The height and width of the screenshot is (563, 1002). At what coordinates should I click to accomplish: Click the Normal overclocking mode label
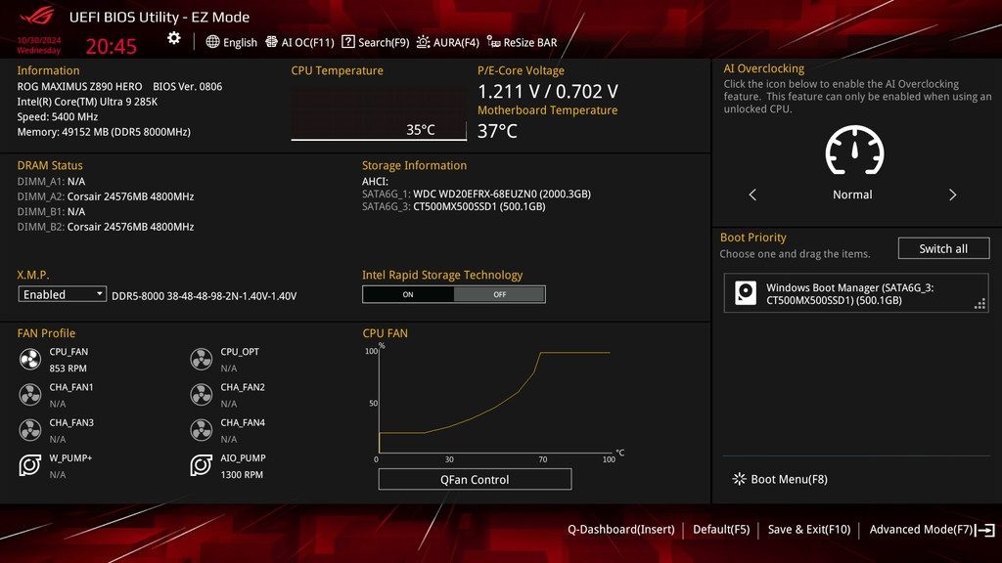click(x=852, y=195)
